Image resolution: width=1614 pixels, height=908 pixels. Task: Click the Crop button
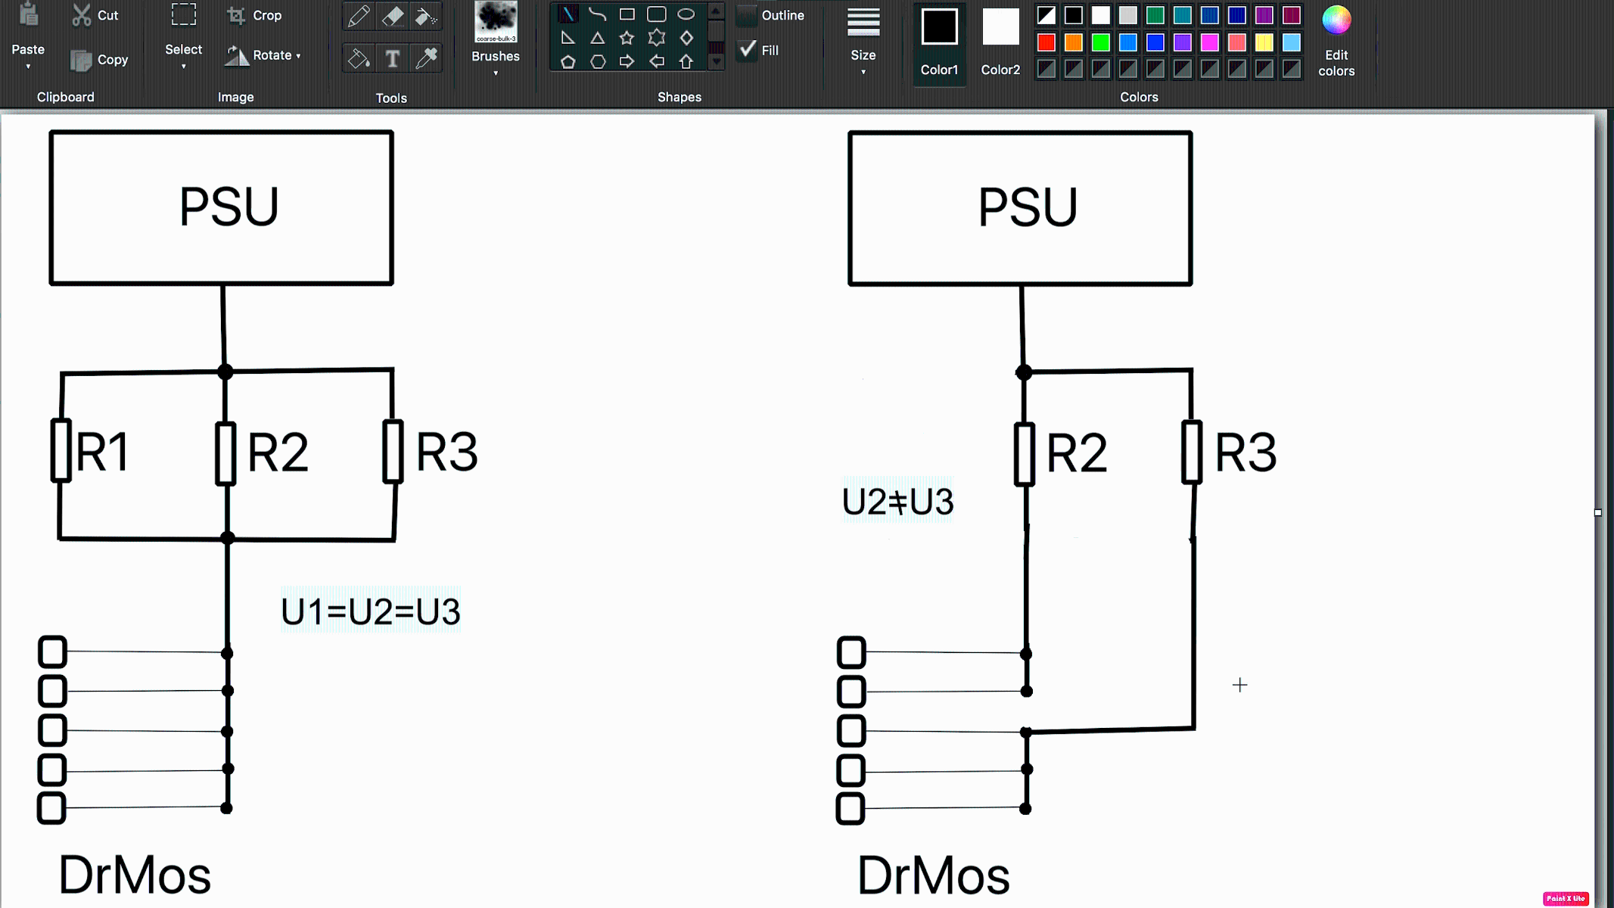click(256, 15)
